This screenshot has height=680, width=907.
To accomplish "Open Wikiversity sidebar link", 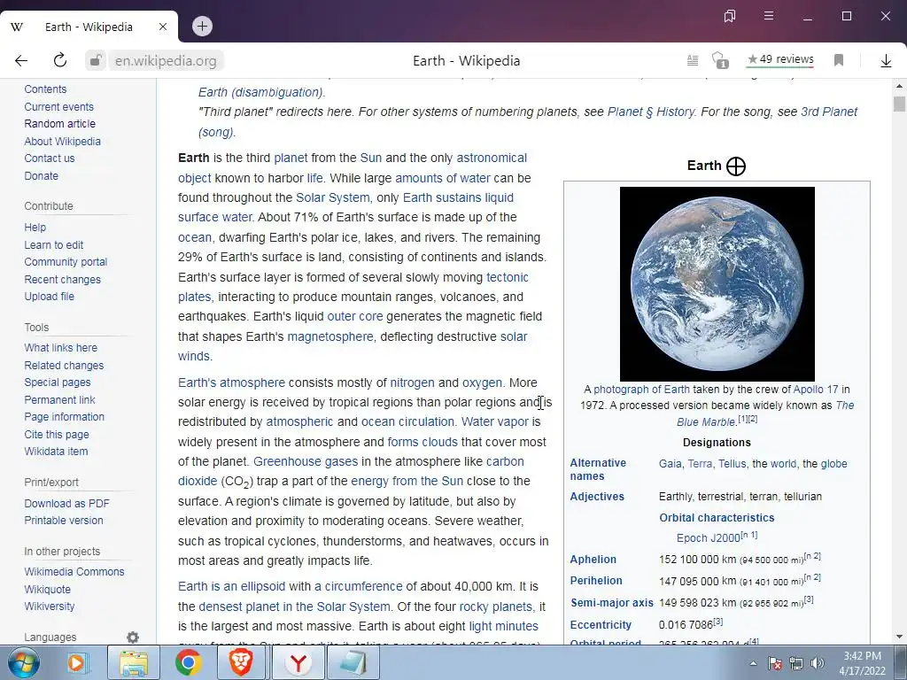I will click(x=50, y=606).
